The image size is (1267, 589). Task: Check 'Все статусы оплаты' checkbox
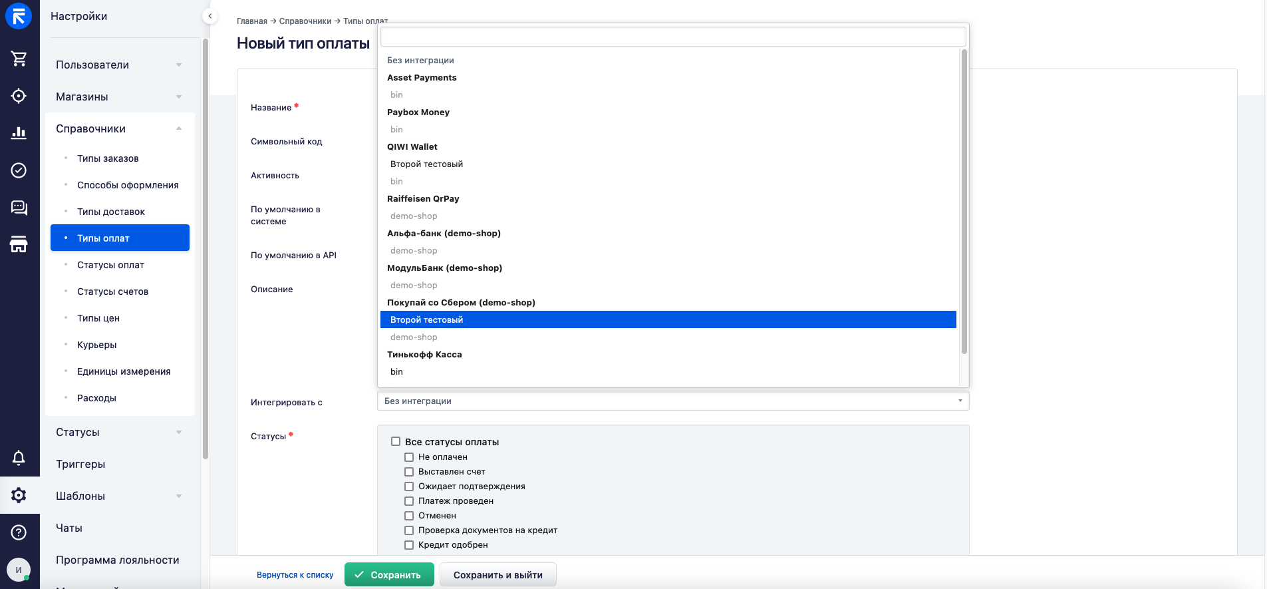click(396, 441)
